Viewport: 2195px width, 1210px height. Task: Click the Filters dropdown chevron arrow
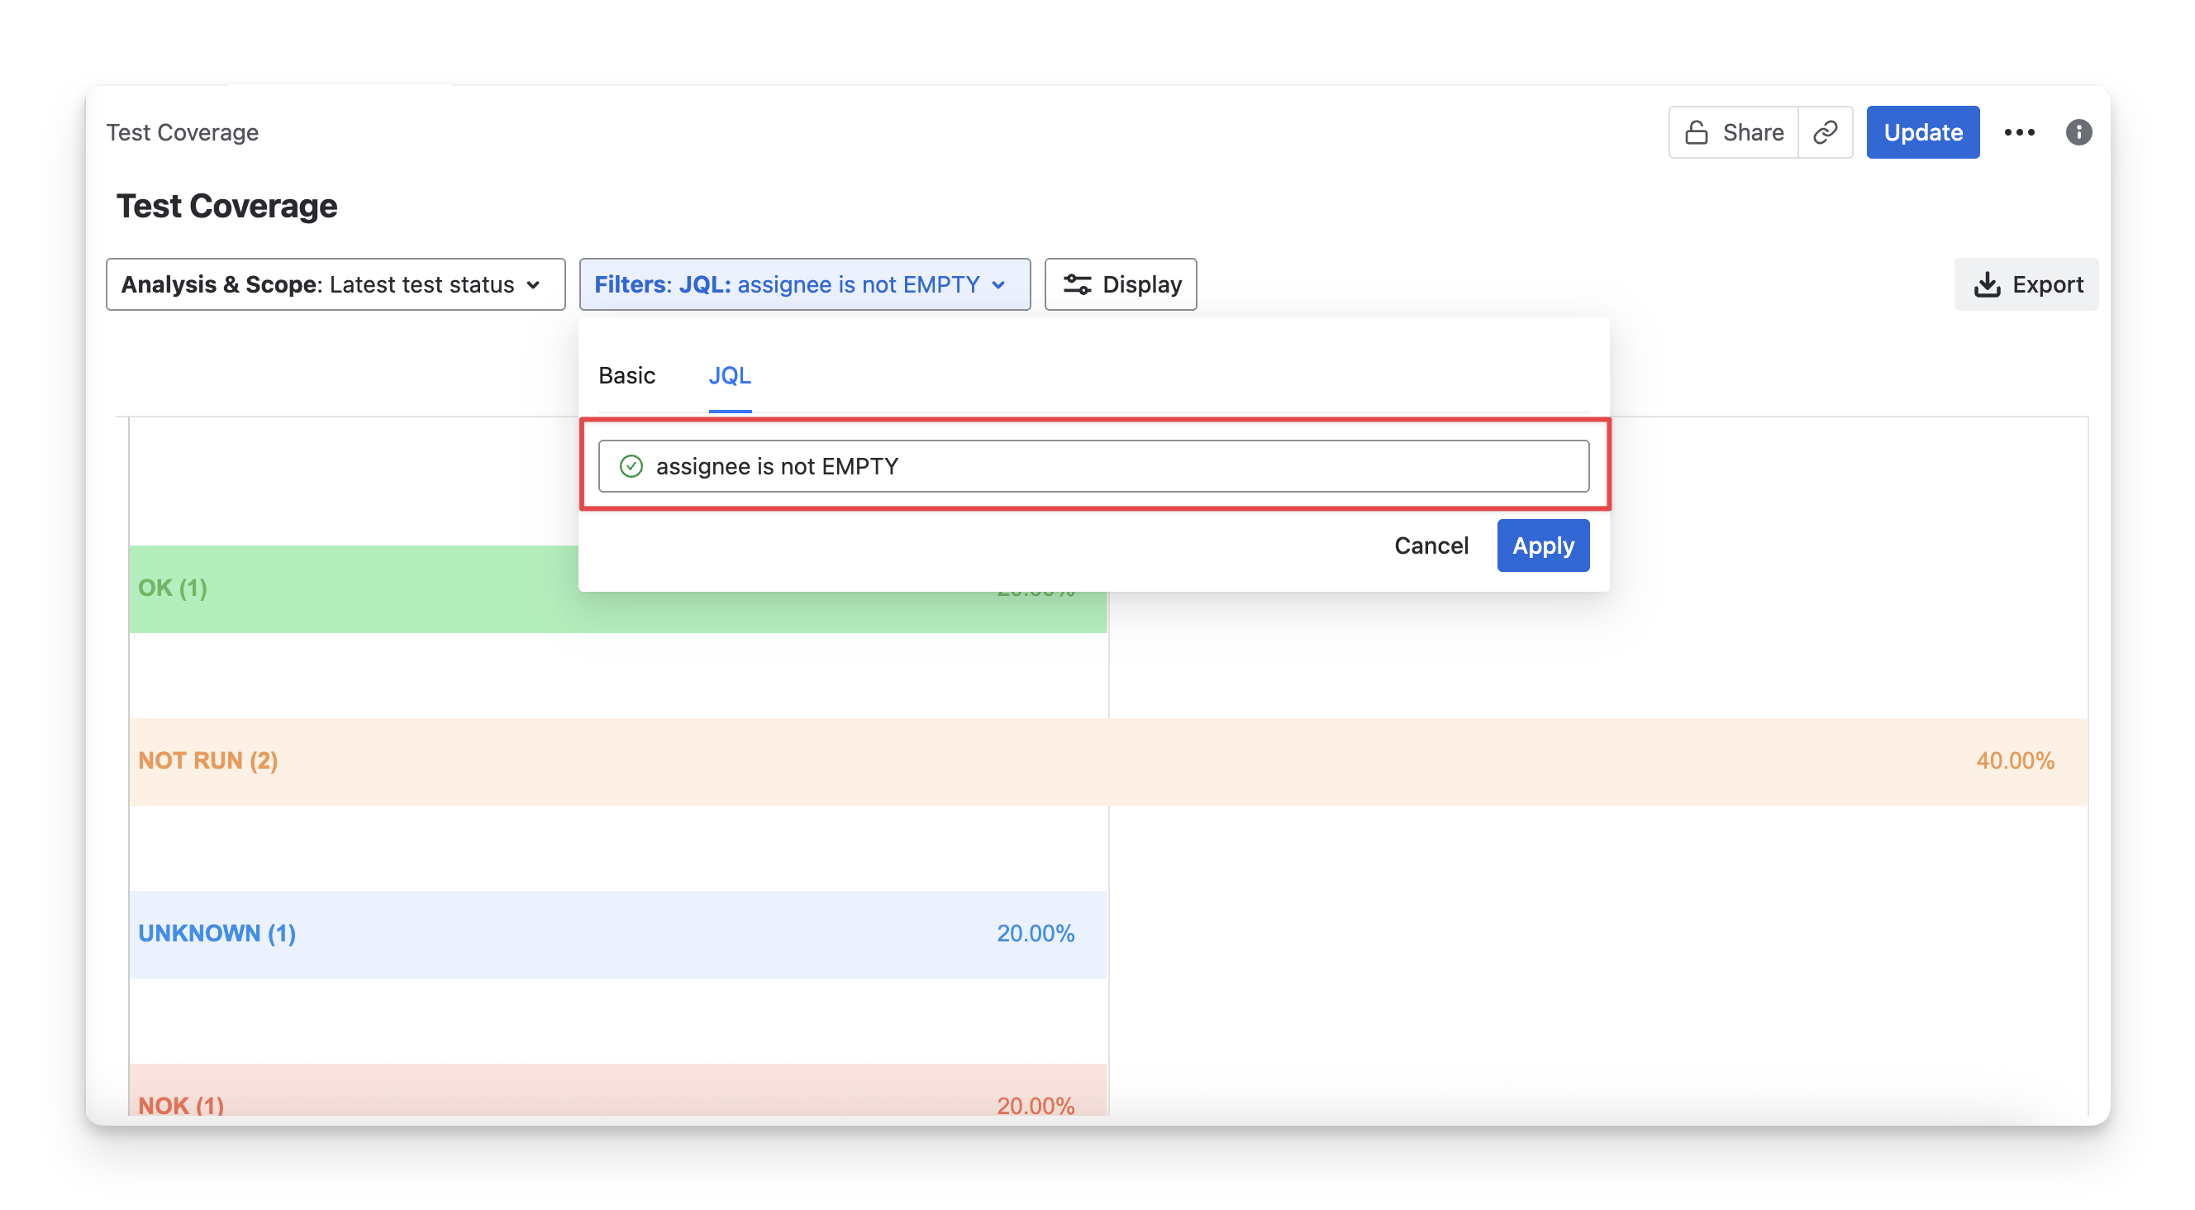pyautogui.click(x=998, y=284)
